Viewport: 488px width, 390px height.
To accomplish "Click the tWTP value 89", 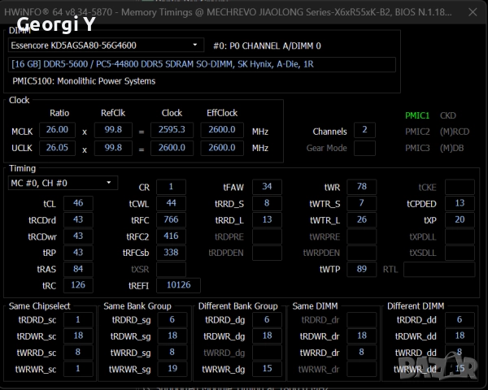I will pyautogui.click(x=361, y=269).
